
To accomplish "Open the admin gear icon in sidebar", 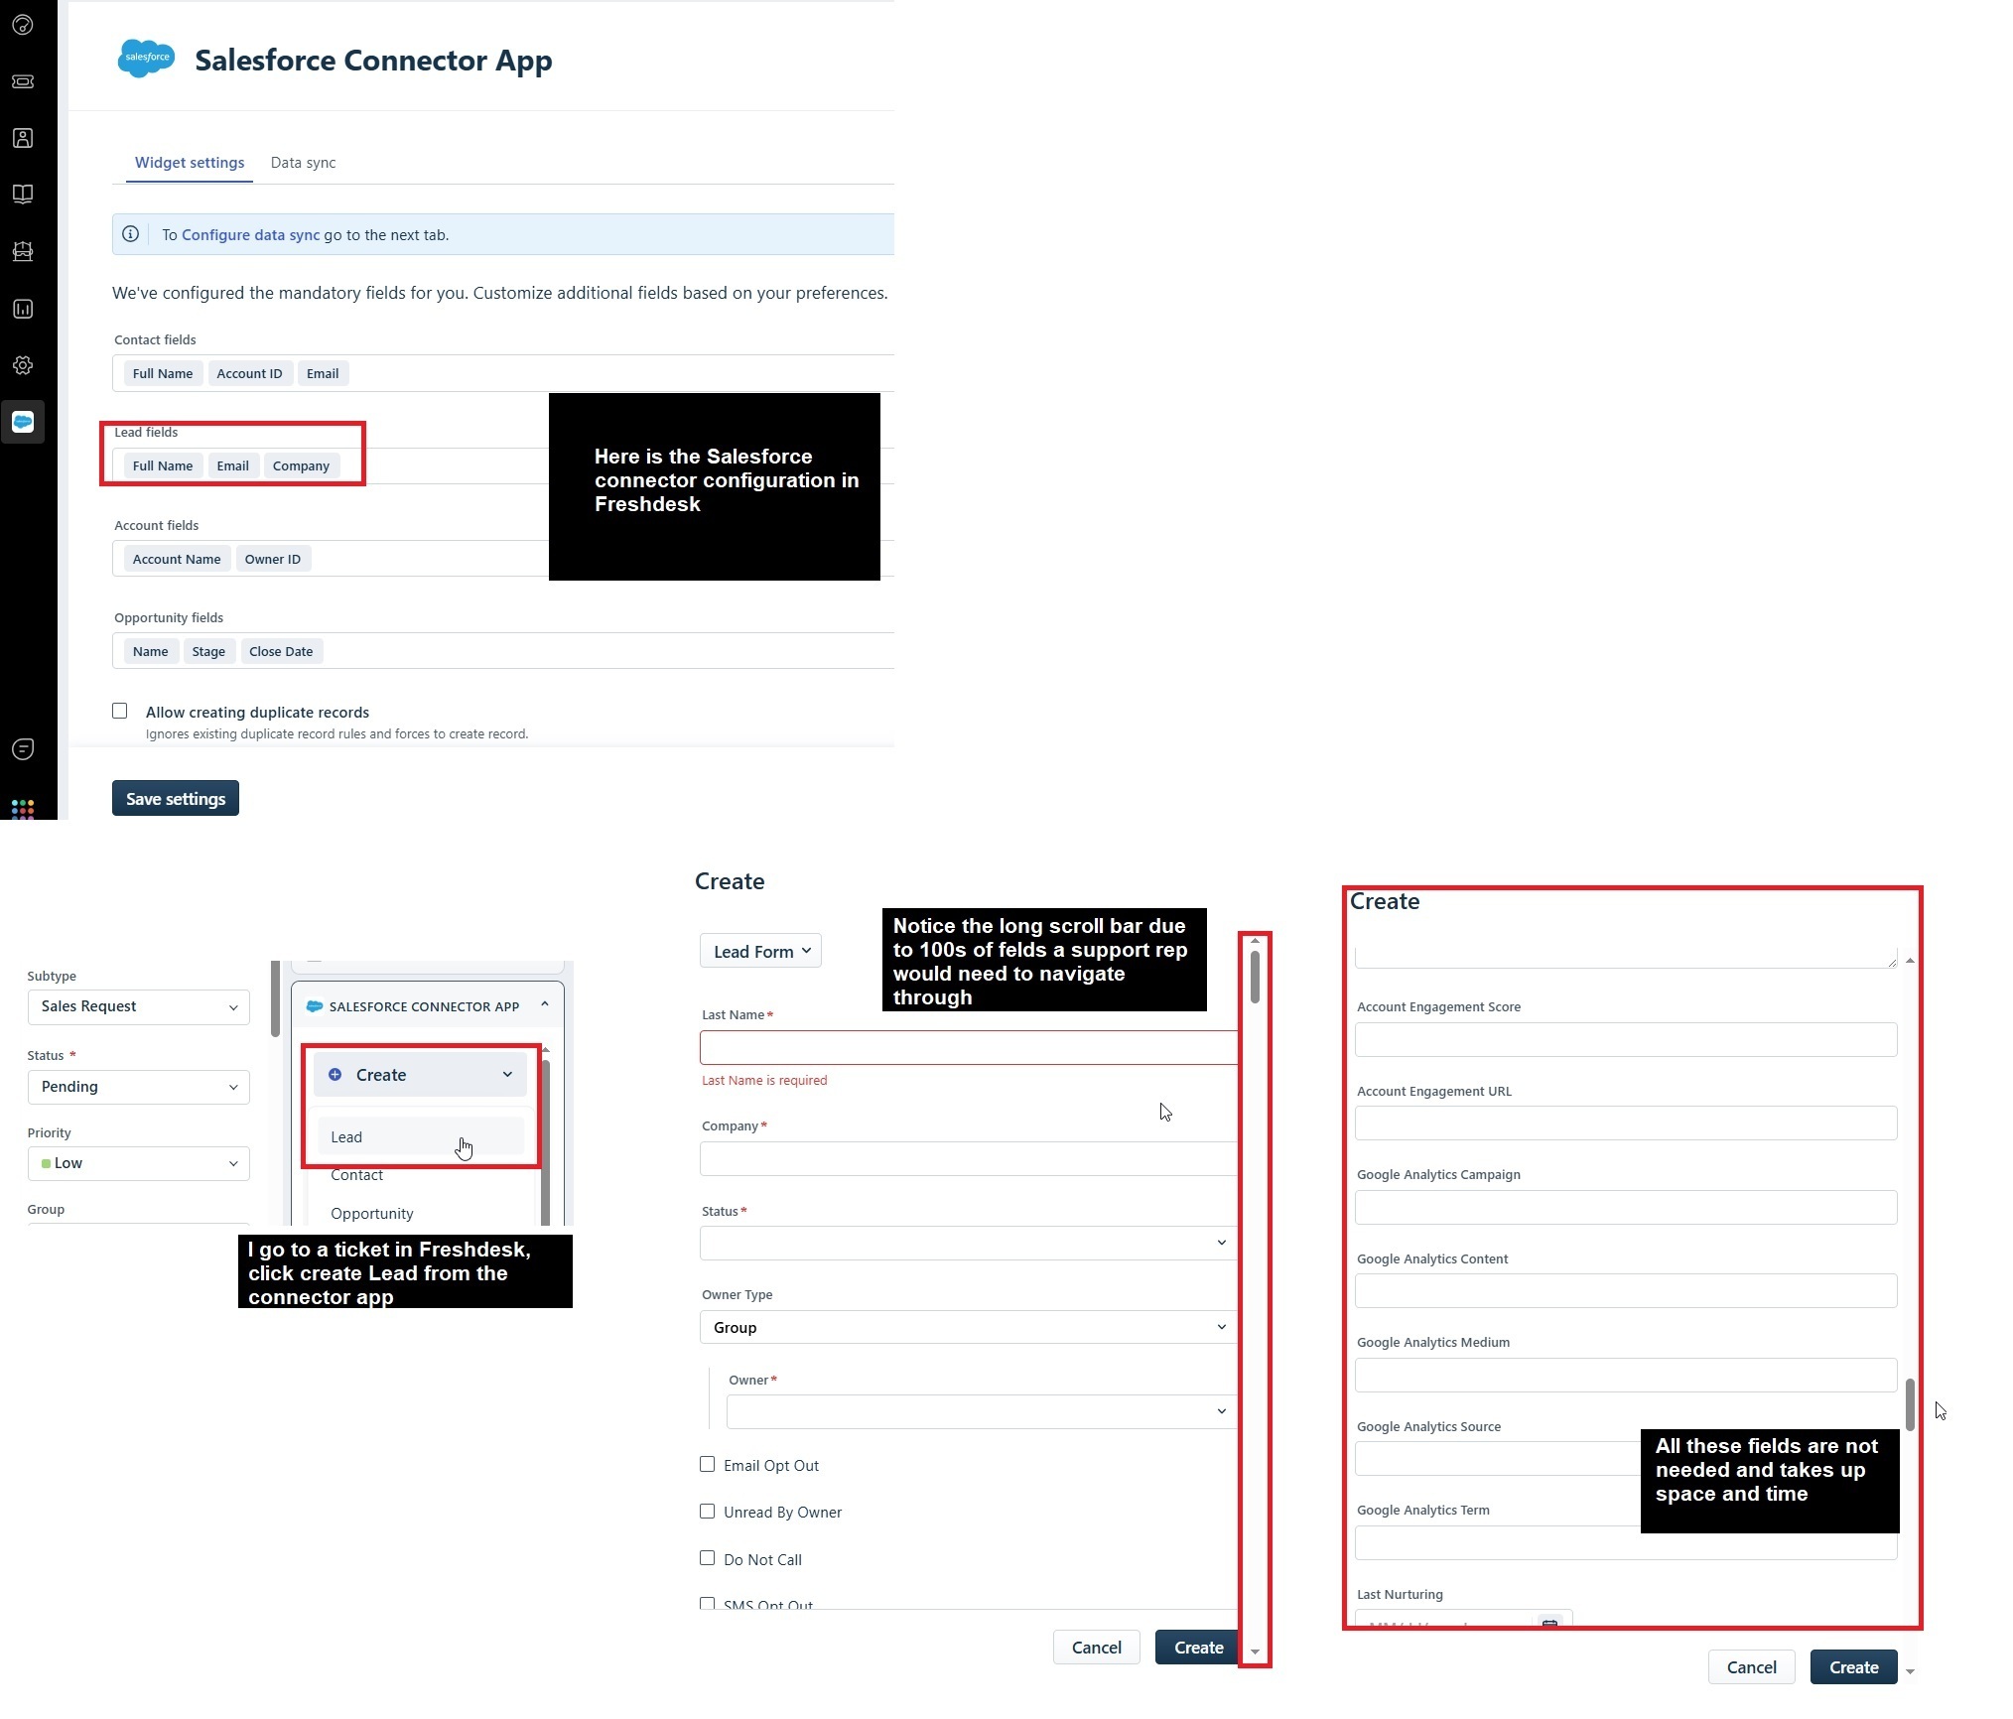I will [x=23, y=365].
